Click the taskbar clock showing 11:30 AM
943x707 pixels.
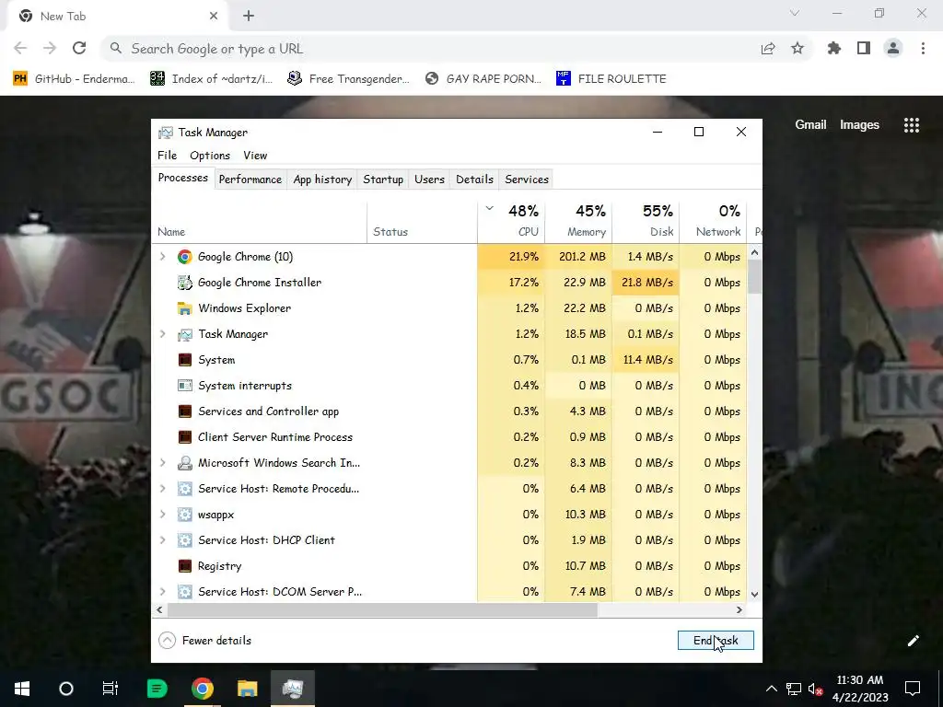coord(860,689)
